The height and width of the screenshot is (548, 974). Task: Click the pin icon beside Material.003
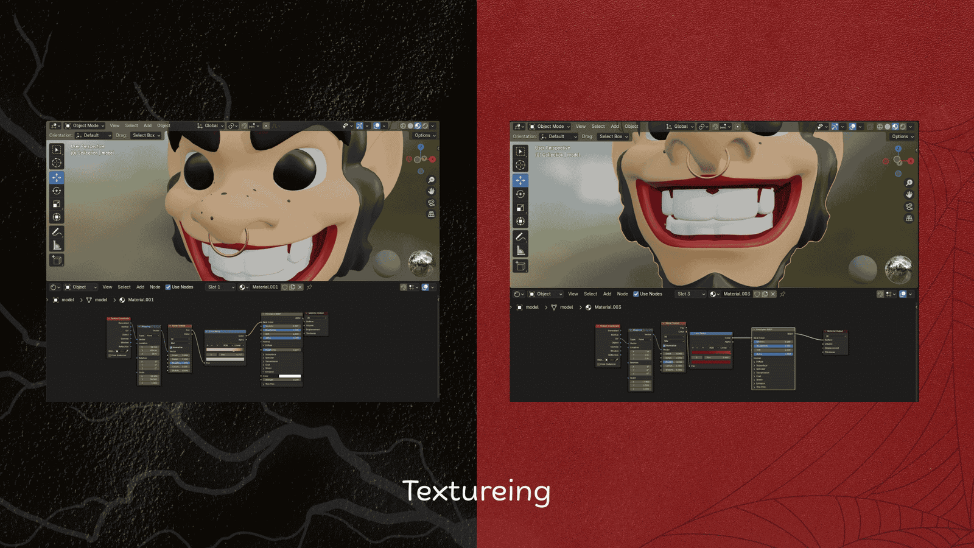point(783,294)
